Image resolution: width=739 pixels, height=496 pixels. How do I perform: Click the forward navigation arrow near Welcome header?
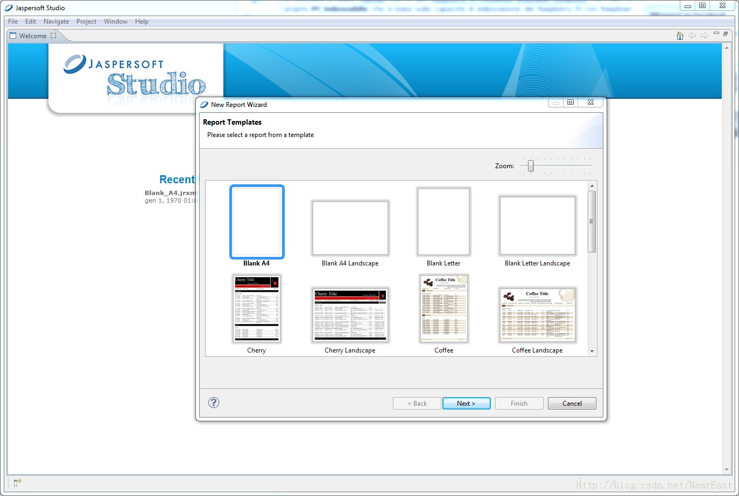coord(705,35)
